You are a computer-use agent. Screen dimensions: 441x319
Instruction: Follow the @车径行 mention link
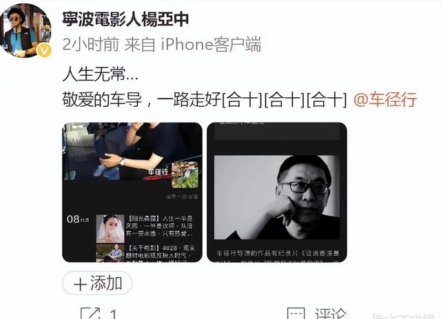[x=385, y=99]
